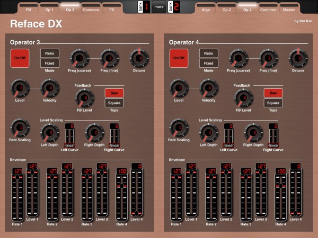Click Operator 3 Left Depth knob
The image size is (318, 238).
(50, 133)
